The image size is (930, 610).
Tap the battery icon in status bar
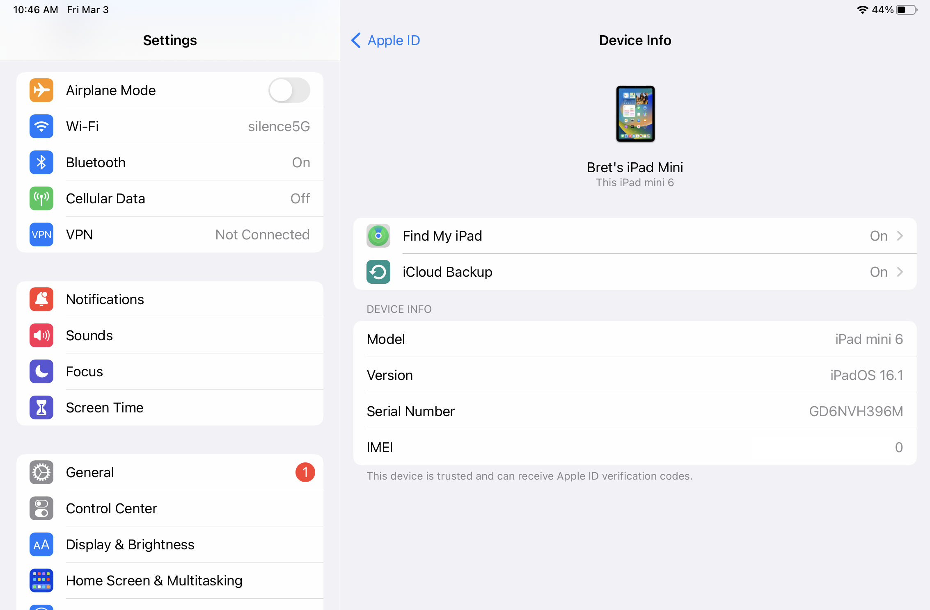point(907,9)
